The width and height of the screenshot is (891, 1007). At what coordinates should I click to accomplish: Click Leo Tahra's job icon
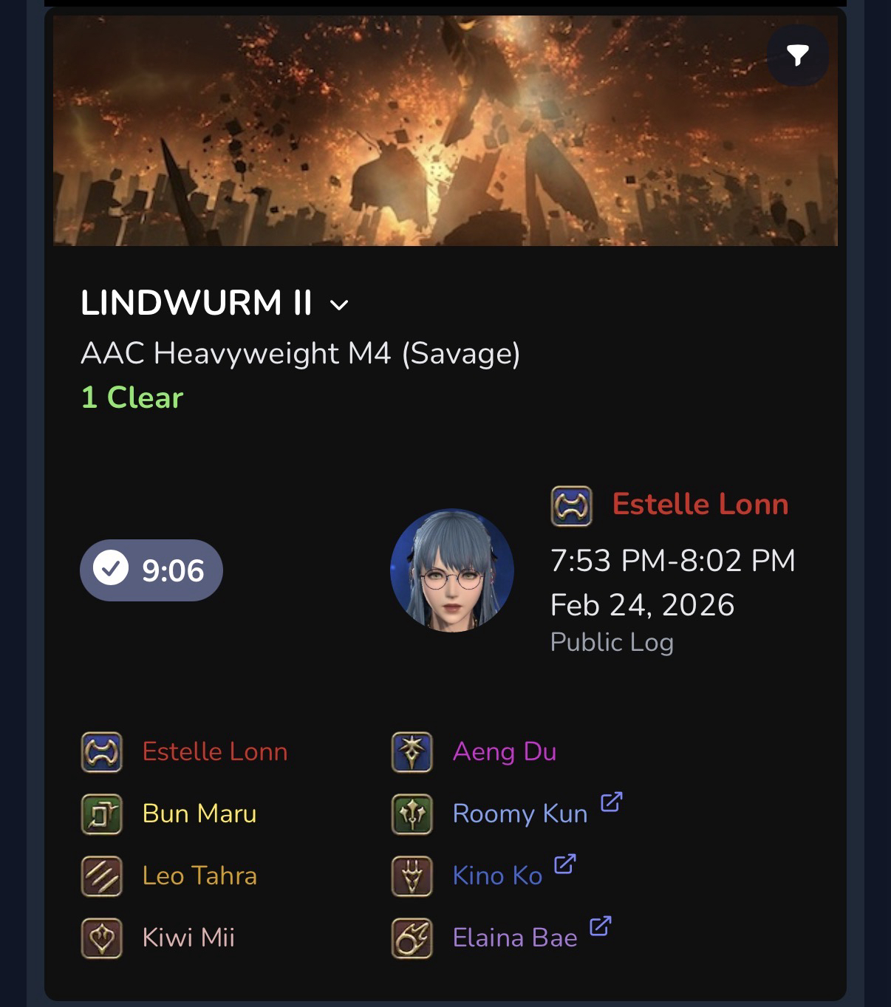click(x=101, y=876)
